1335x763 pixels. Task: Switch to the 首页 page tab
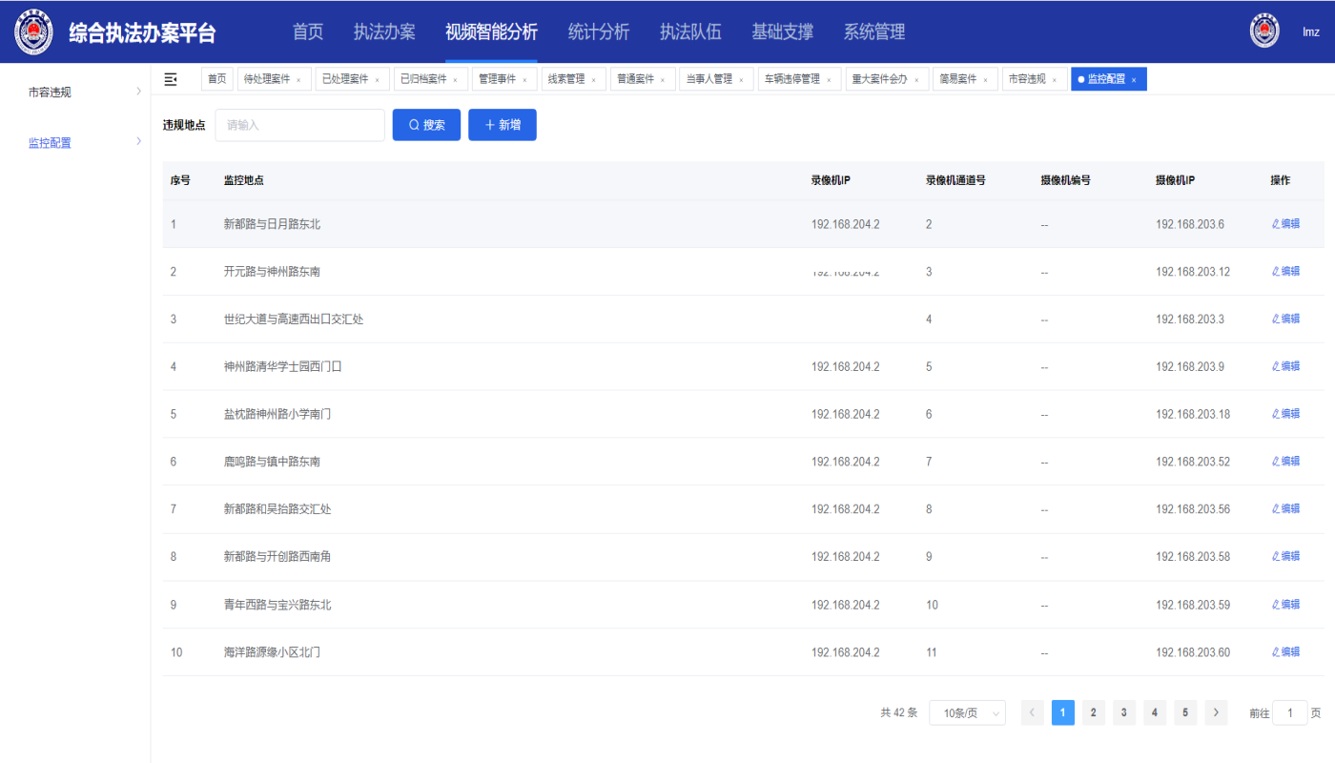click(217, 79)
